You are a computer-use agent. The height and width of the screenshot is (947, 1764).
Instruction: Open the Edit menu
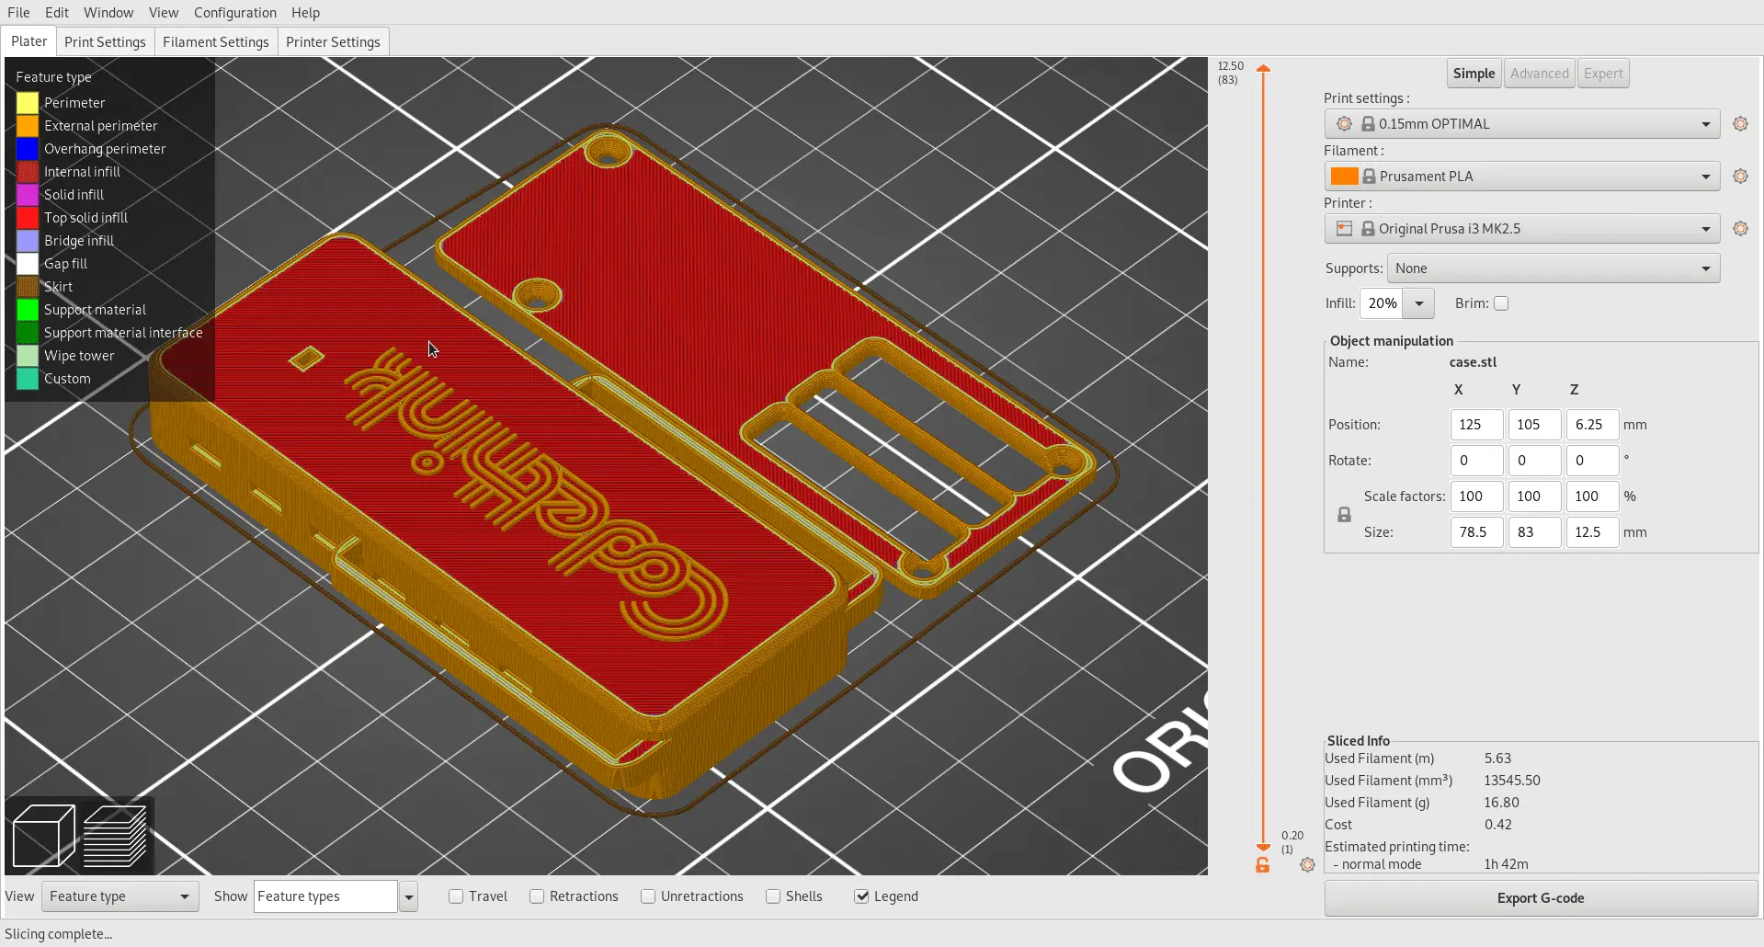[57, 12]
